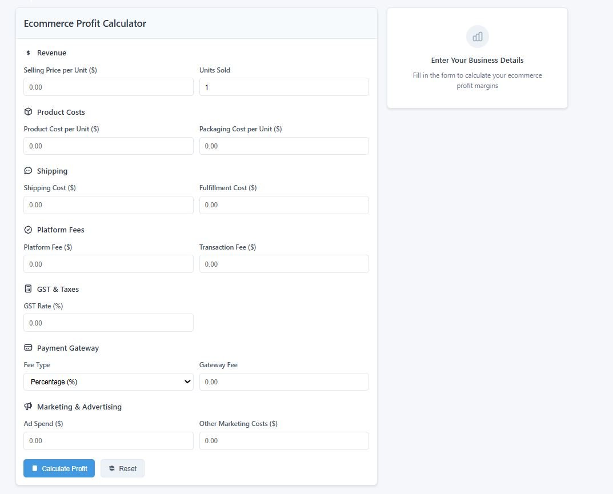613x494 pixels.
Task: Open the Fee Type dropdown
Action: tap(109, 382)
